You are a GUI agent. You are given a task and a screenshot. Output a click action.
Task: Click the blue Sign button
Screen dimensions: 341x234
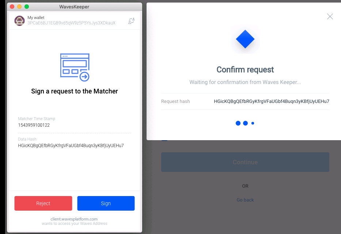click(106, 203)
